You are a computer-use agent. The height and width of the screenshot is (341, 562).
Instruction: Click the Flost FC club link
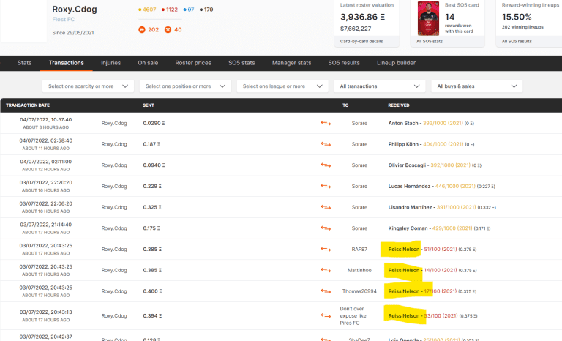pos(64,19)
